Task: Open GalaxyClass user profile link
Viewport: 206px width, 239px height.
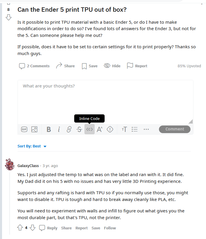Action: [28, 166]
